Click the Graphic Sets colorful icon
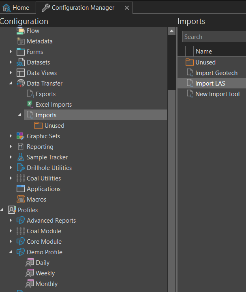The image size is (246, 292). click(20, 136)
